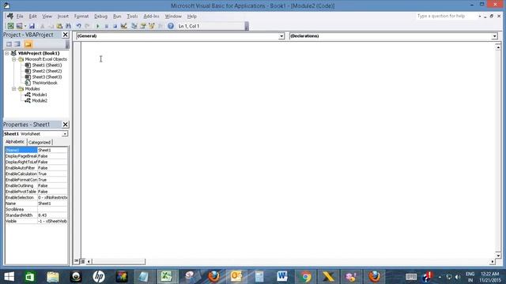This screenshot has height=284, width=506.
Task: Switch to the Categorized properties tab
Action: click(x=40, y=142)
